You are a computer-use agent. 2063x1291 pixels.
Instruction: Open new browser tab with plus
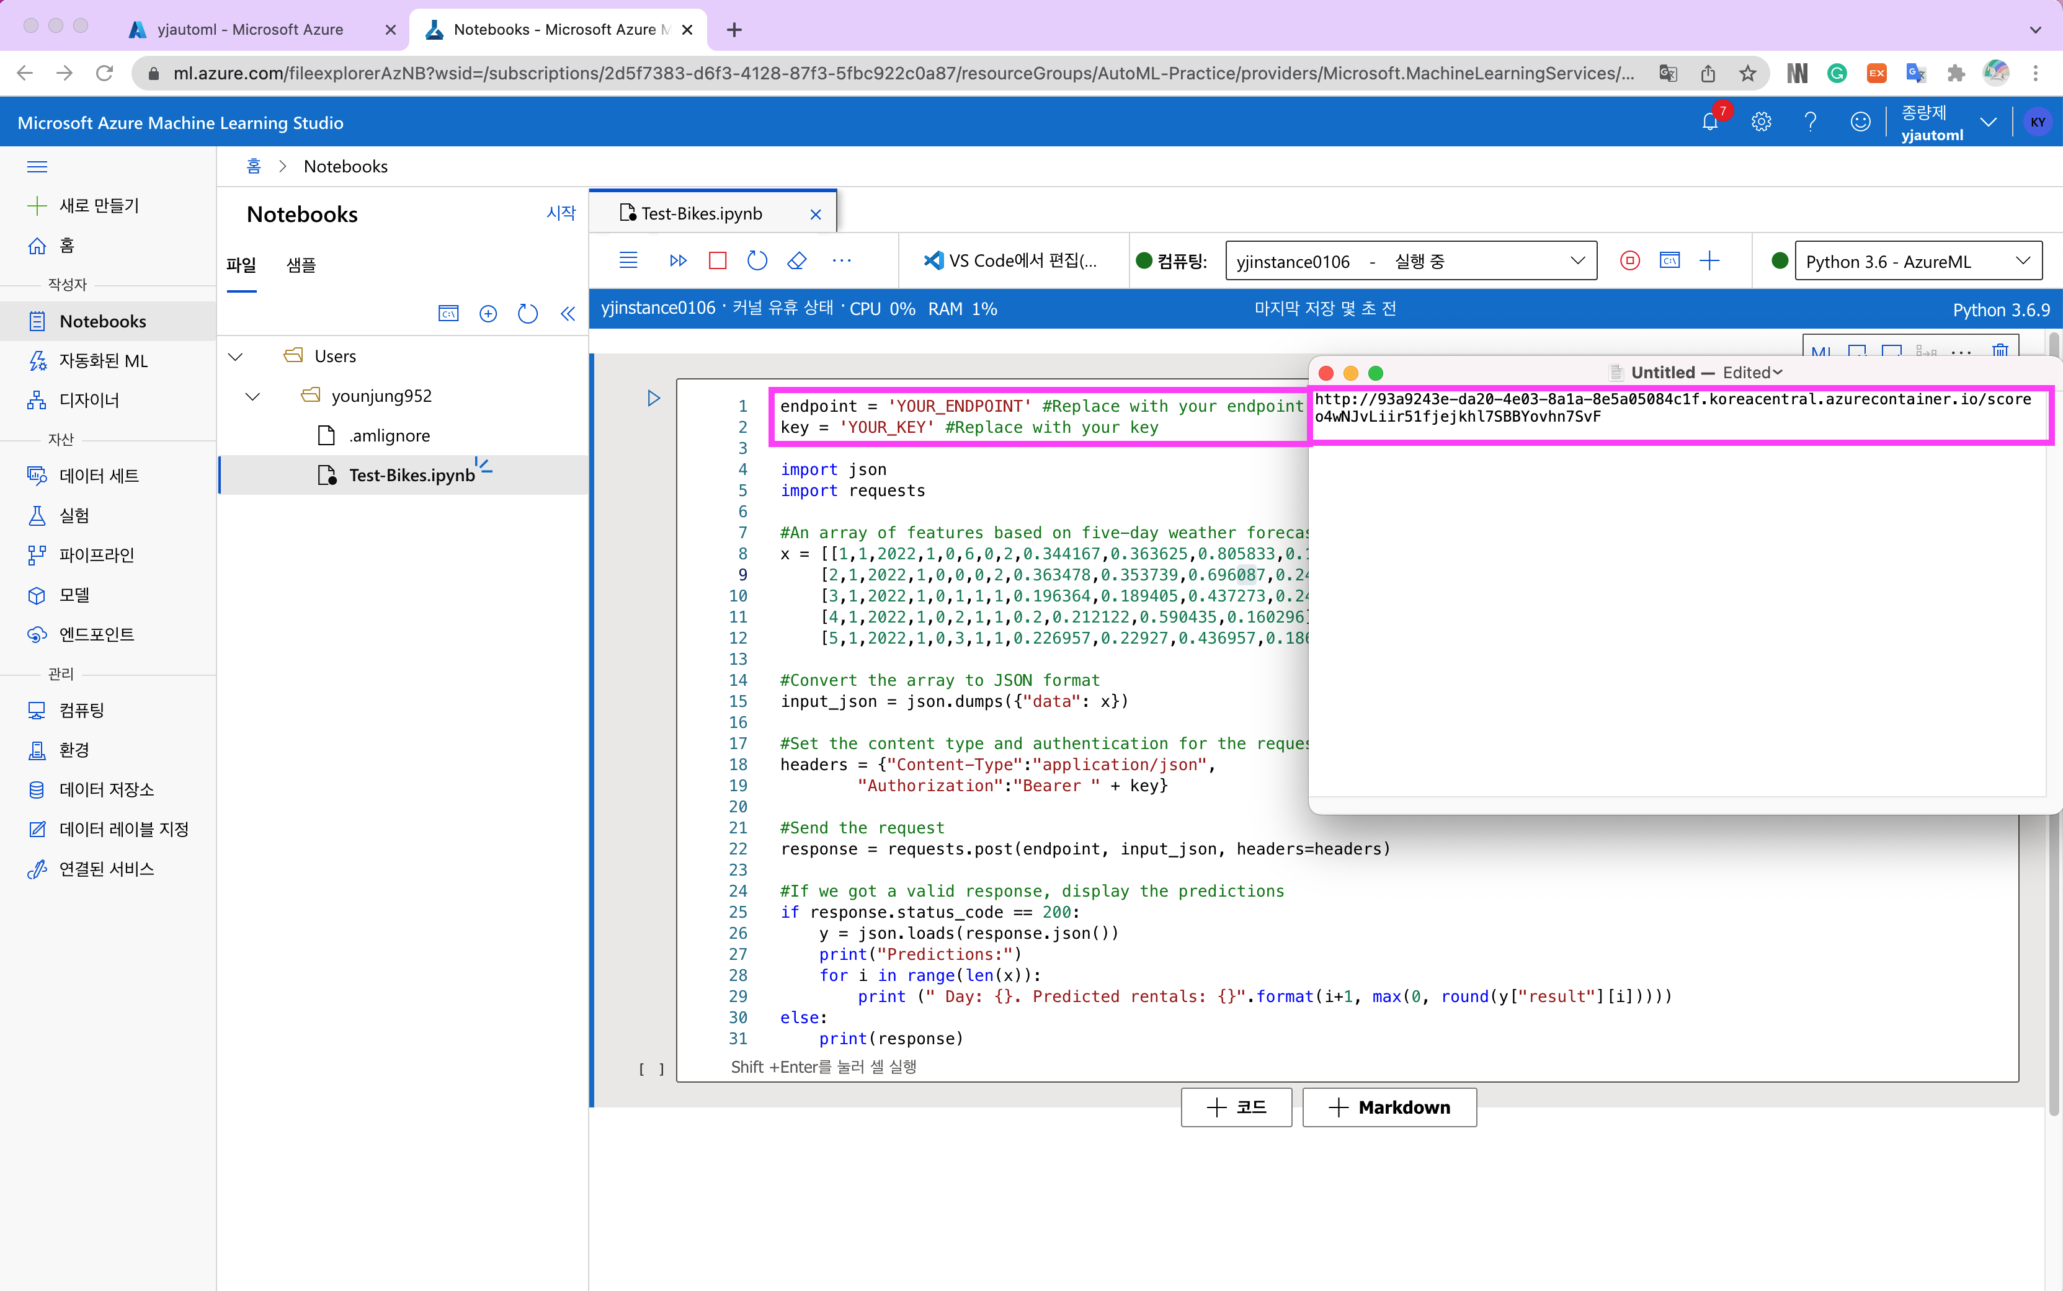(734, 30)
